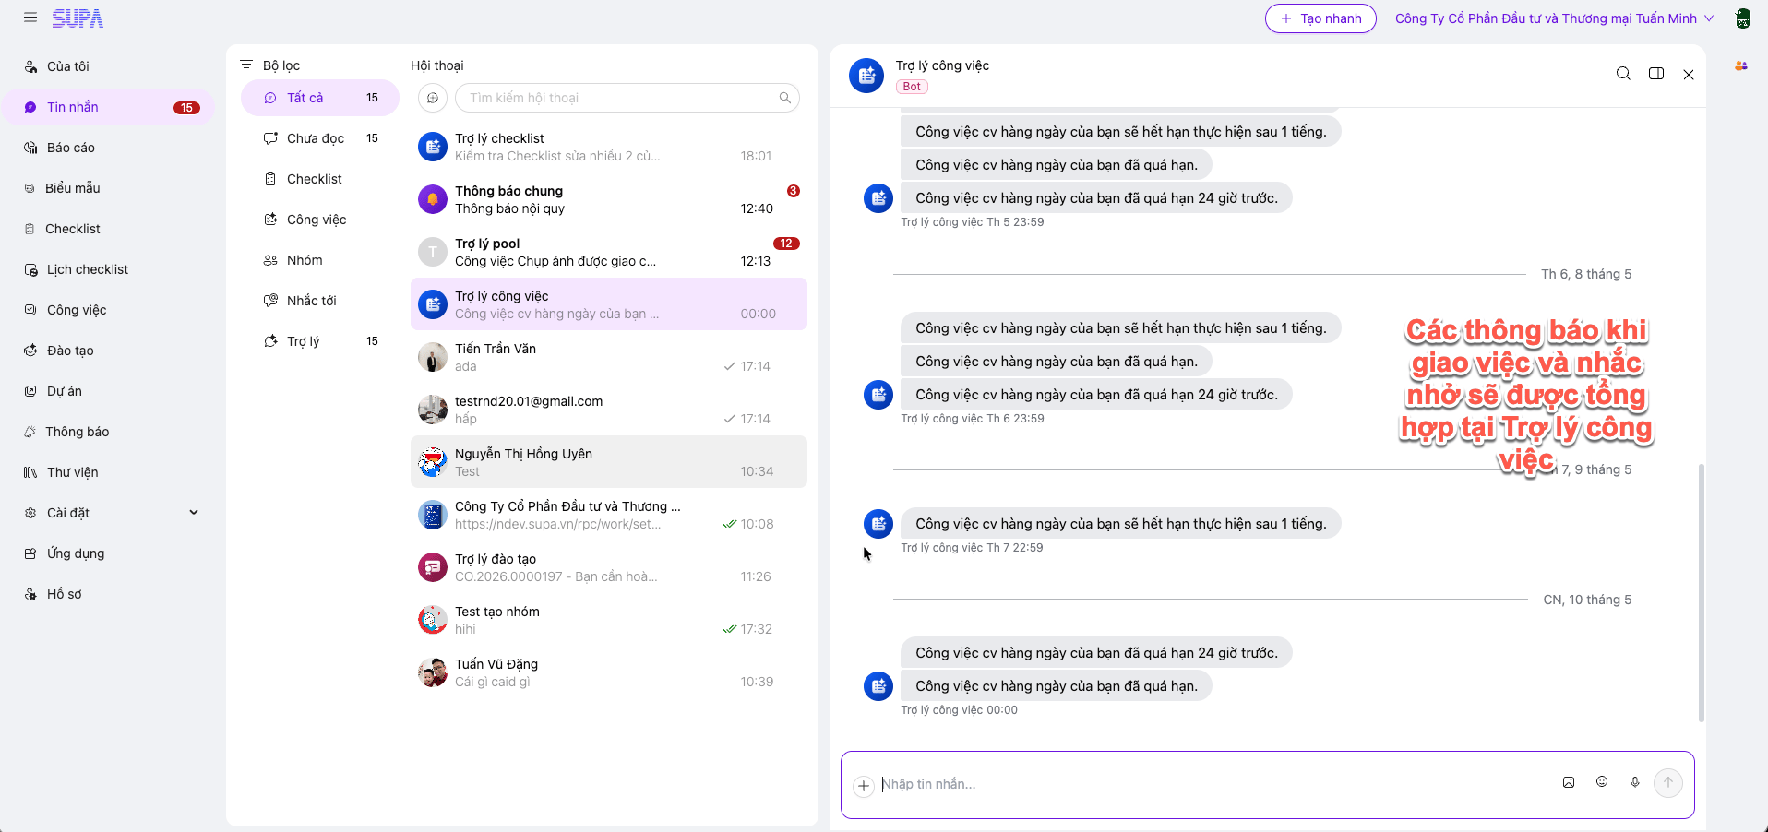Select the Chưa đọc filter

(x=320, y=138)
